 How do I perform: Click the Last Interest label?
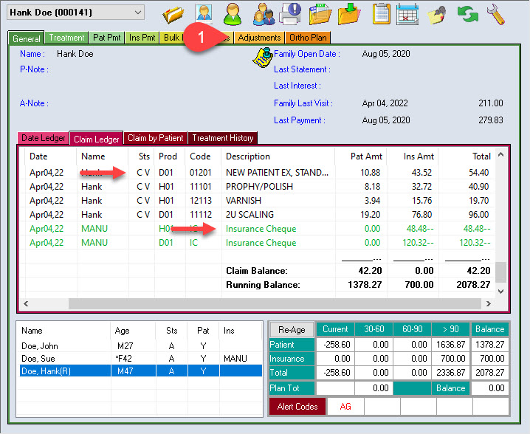click(297, 86)
